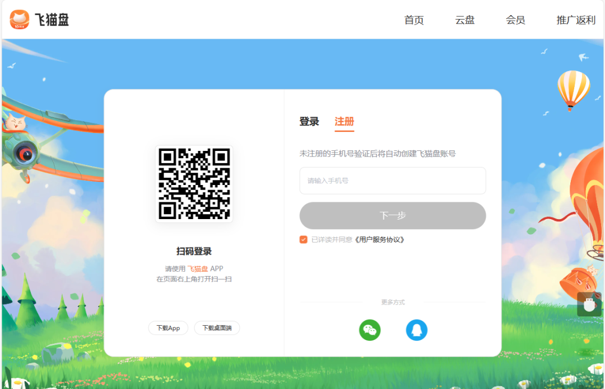
Task: Click the 飞猫盘 brand name text
Action: [52, 20]
